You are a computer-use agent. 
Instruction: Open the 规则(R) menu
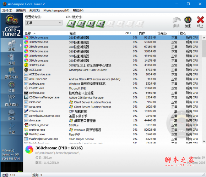(34, 11)
